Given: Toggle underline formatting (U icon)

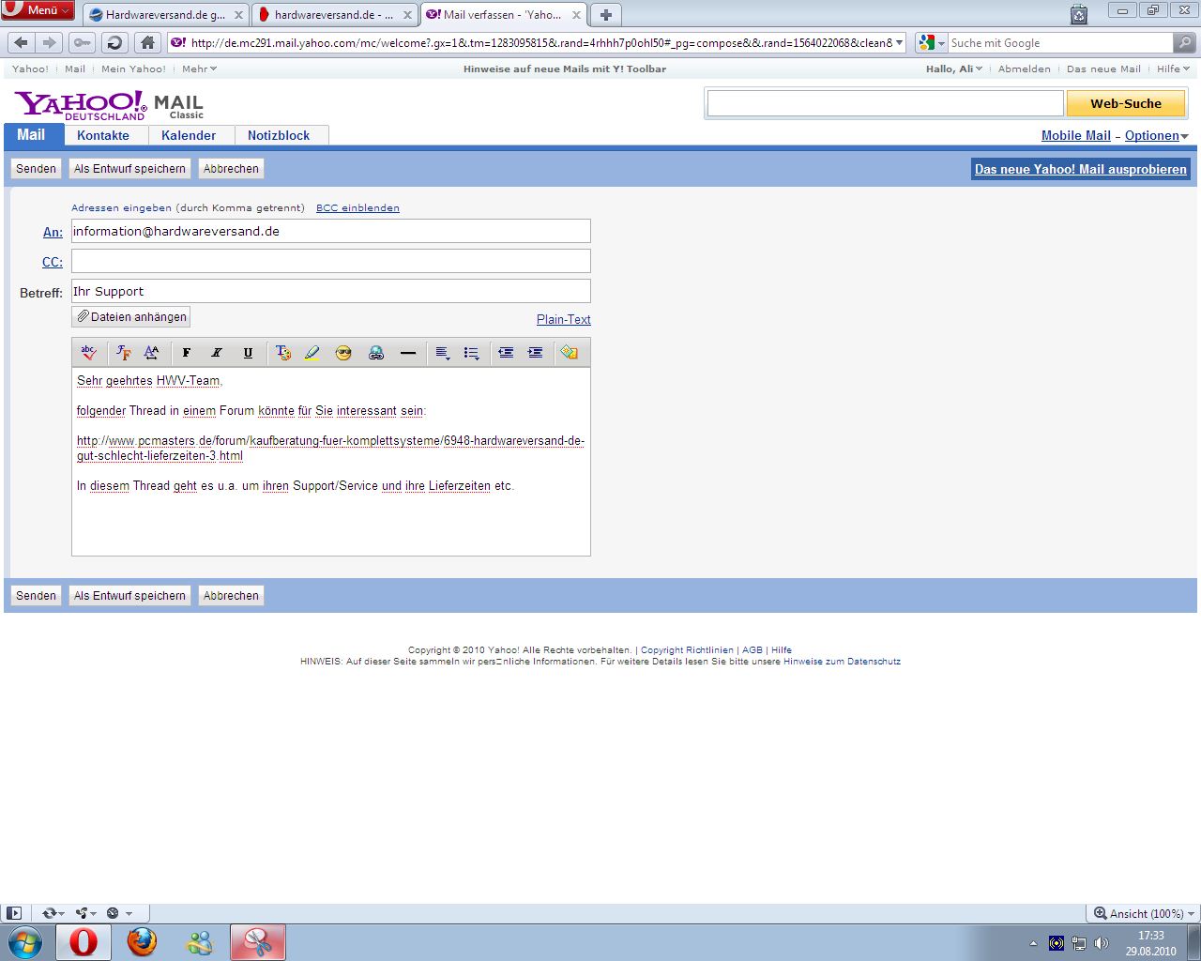Looking at the screenshot, I should pyautogui.click(x=248, y=353).
